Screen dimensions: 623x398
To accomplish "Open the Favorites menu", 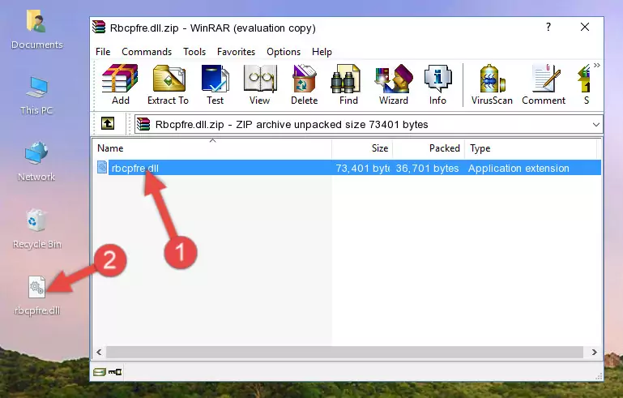I will point(236,52).
